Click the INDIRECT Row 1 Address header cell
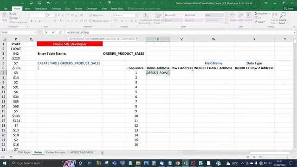The height and width of the screenshot is (167, 297). tap(213, 68)
